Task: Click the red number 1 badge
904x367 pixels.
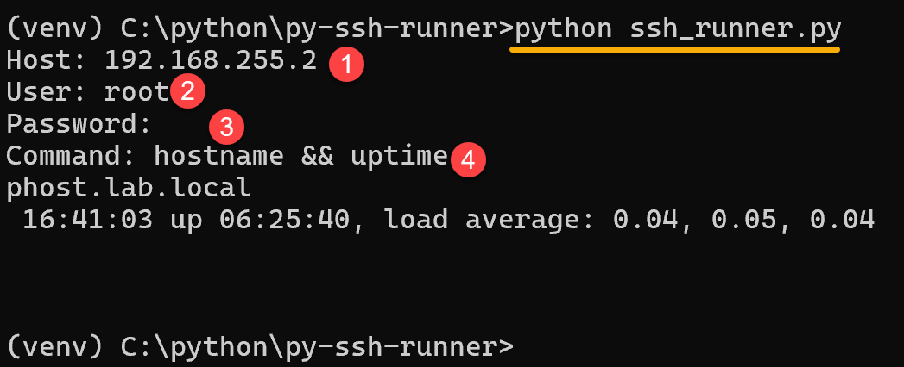Action: 346,64
